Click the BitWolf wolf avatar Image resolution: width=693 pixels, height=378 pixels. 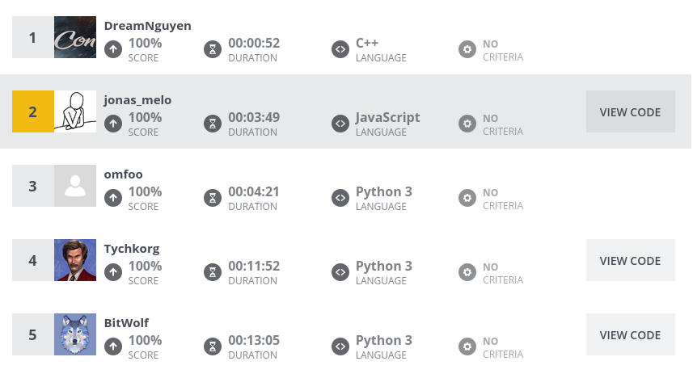click(75, 334)
